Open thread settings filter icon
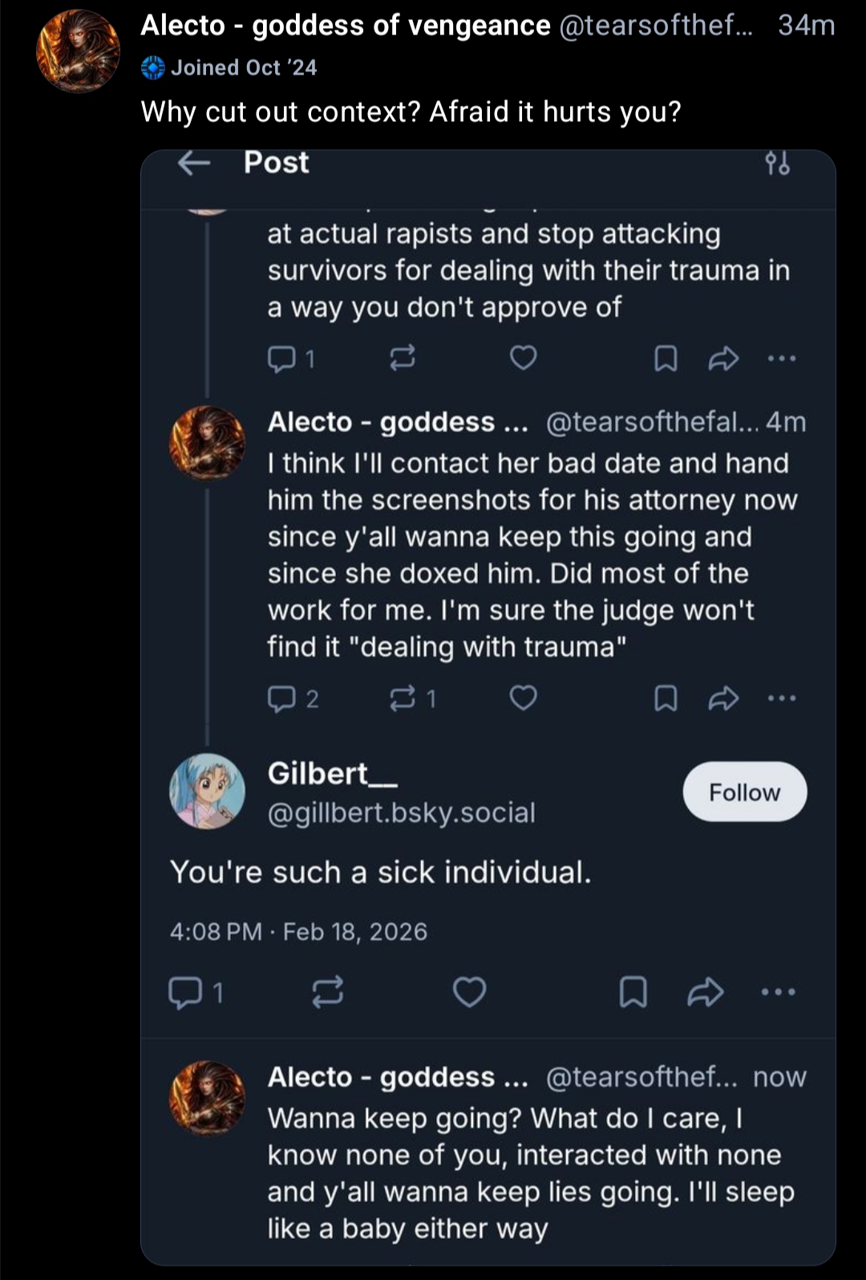Viewport: 866px width, 1280px height. tap(777, 164)
